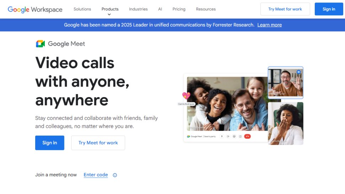Viewport: 345px width, 194px height.
Task: Click the Sign in button in header
Action: tap(329, 9)
